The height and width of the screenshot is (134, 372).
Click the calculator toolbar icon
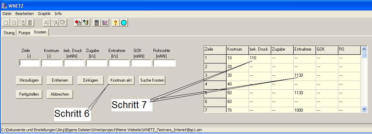point(96,23)
